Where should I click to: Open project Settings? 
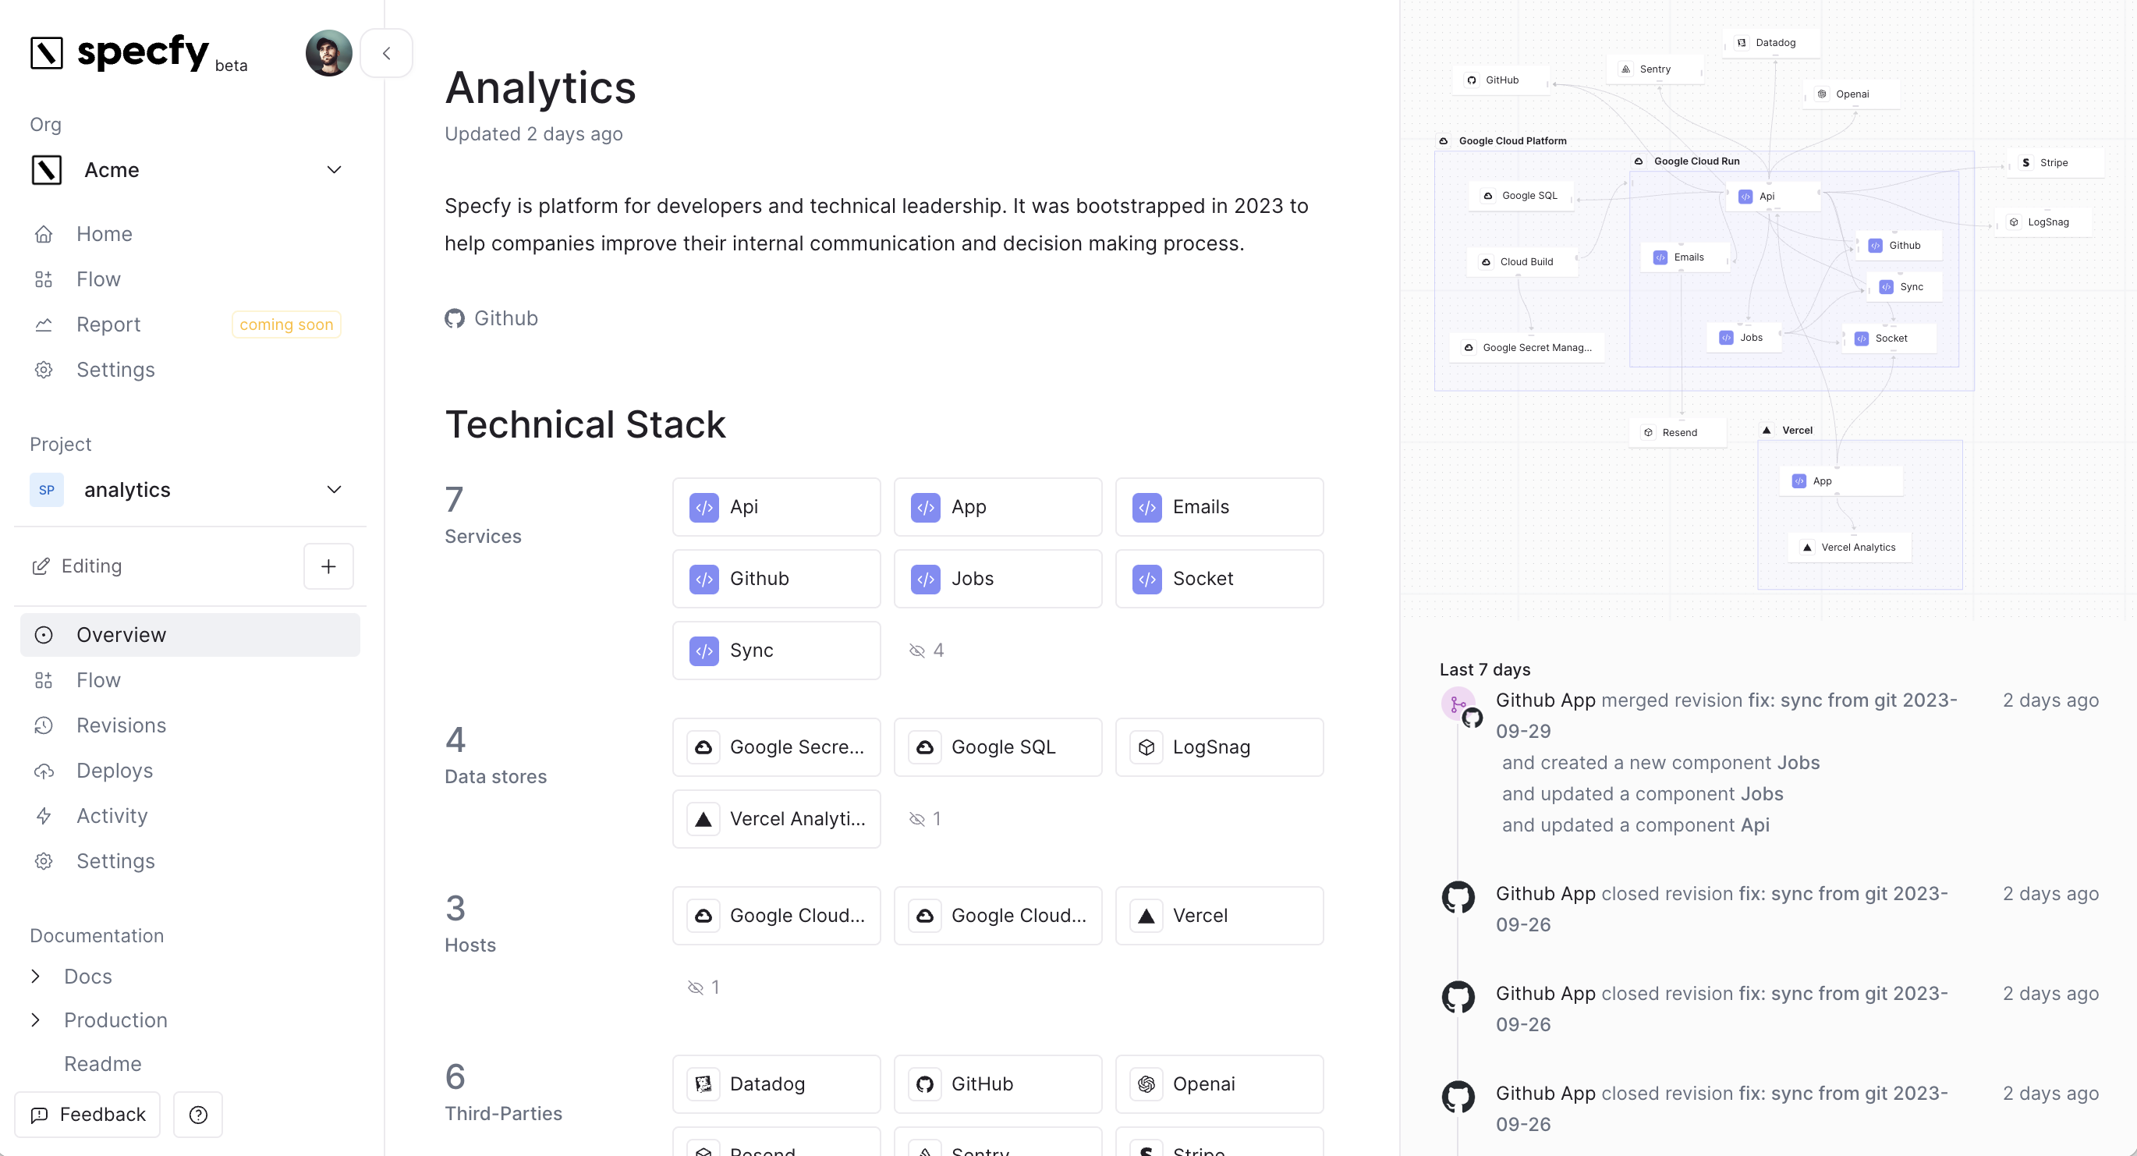[115, 861]
